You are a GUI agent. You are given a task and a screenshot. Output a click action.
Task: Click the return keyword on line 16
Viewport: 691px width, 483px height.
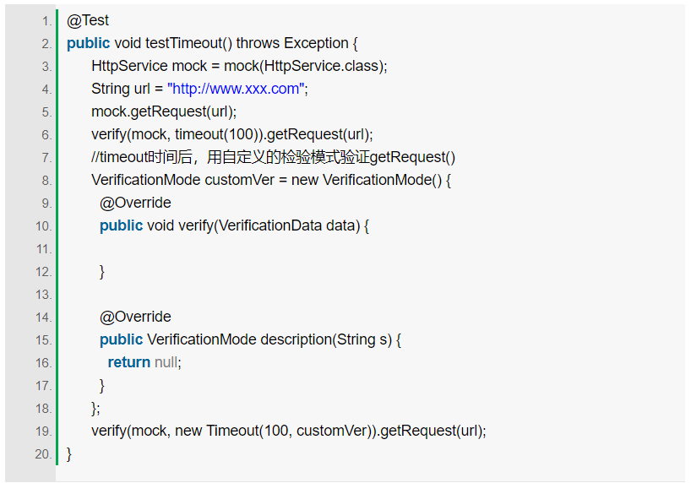tap(128, 362)
